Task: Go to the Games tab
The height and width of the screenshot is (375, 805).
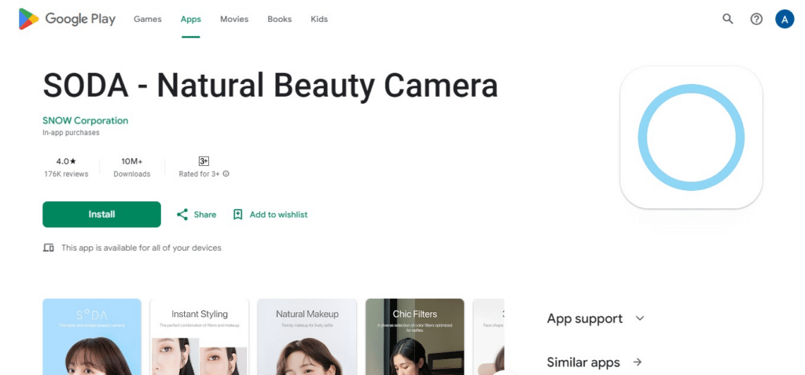Action: (147, 19)
